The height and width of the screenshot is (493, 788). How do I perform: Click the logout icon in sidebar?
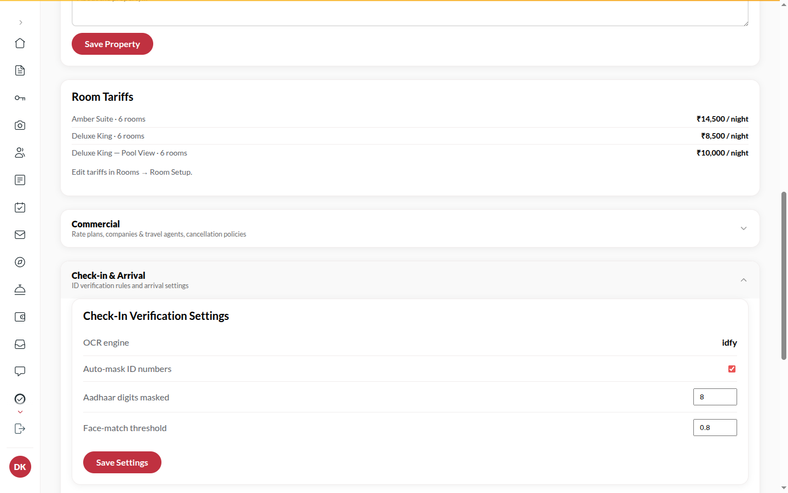click(20, 429)
